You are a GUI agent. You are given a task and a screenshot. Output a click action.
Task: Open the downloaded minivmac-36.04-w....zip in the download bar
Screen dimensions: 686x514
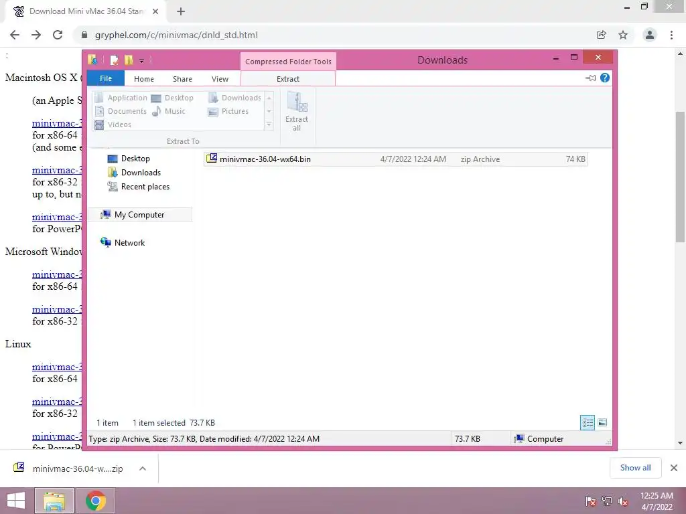69,468
